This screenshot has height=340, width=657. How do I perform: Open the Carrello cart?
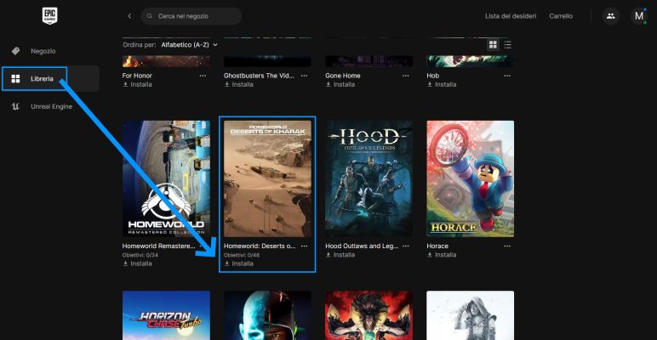click(x=561, y=16)
